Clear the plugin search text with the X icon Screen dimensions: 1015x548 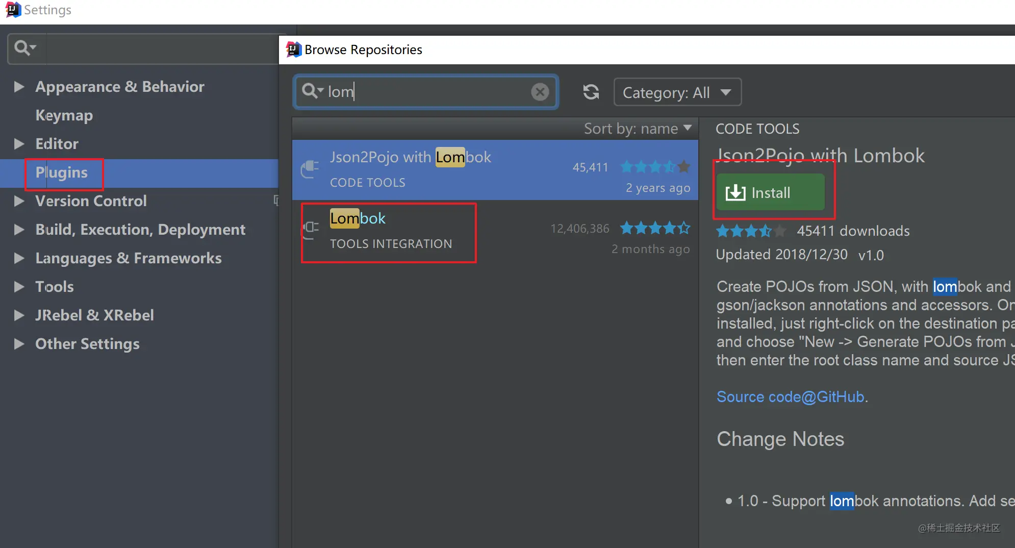click(540, 92)
